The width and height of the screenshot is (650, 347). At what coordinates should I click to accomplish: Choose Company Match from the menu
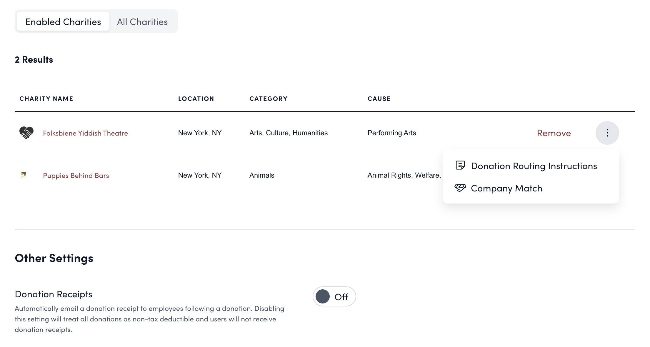[506, 188]
